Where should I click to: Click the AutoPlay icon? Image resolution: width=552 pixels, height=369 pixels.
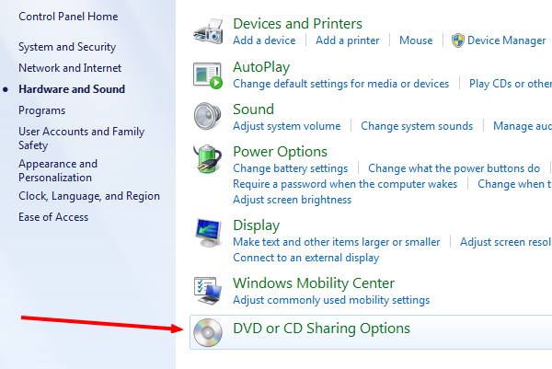[x=208, y=75]
